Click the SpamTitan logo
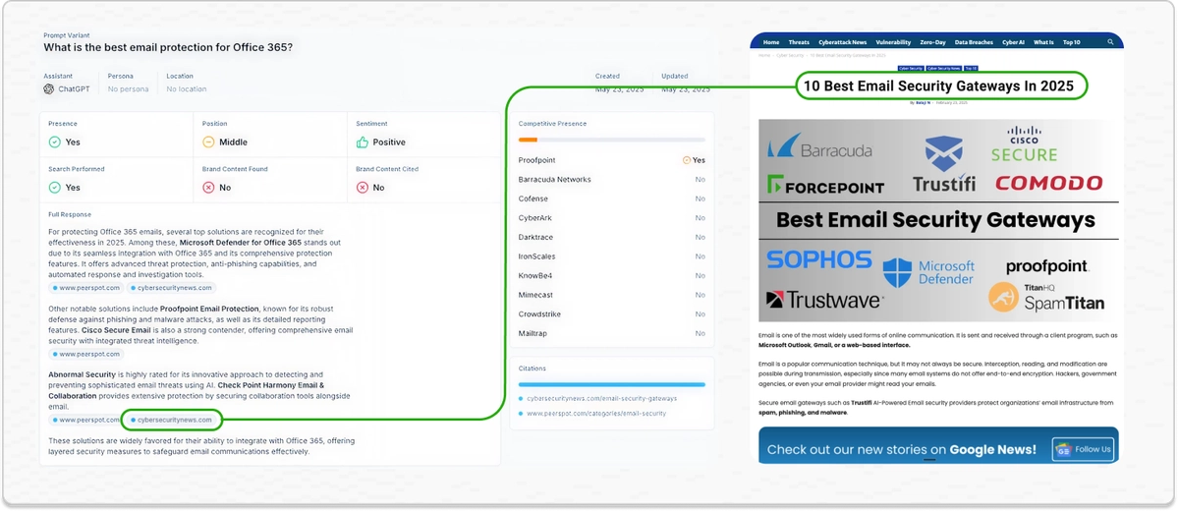This screenshot has height=511, width=1178. coord(1046,298)
